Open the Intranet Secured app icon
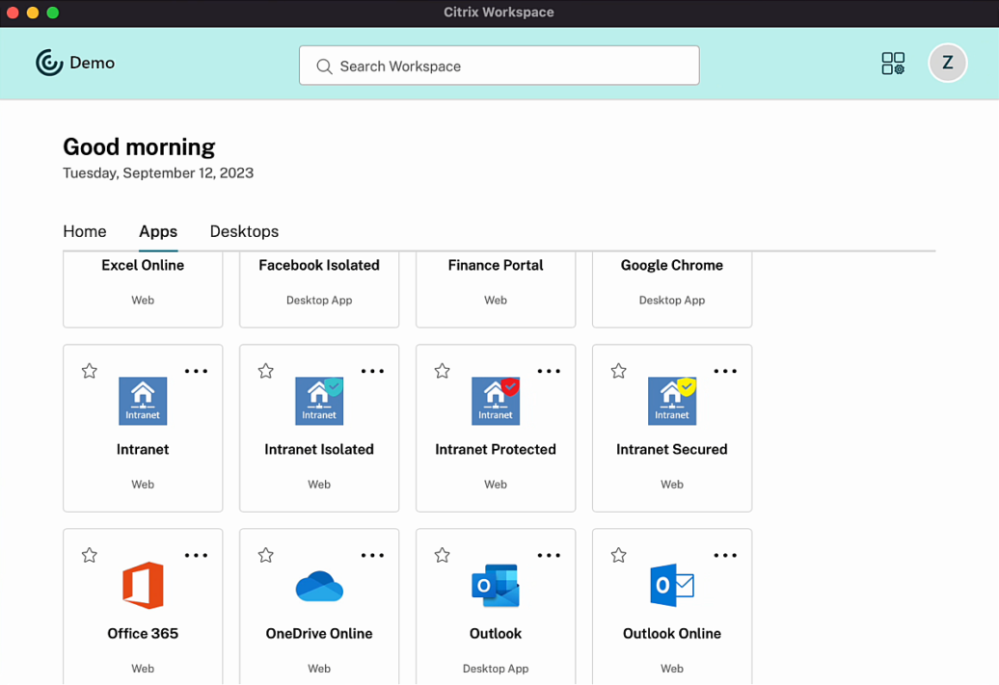 [672, 401]
